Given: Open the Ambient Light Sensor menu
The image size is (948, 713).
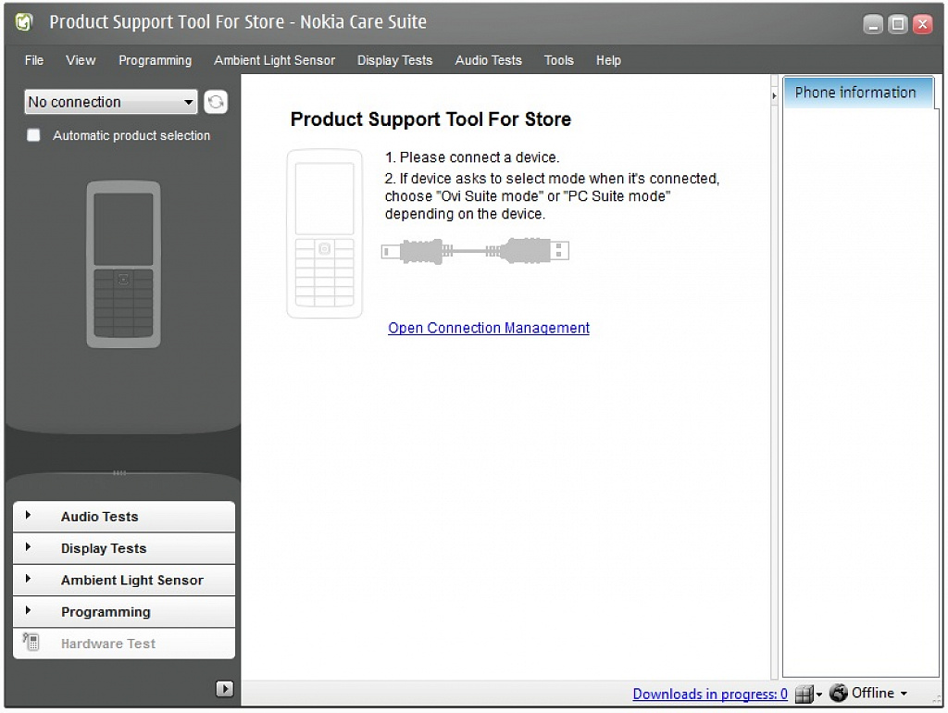Looking at the screenshot, I should (x=274, y=60).
